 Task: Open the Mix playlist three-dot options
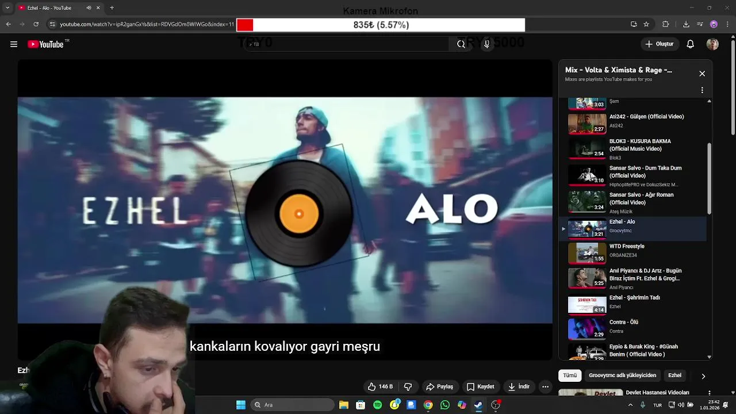click(702, 90)
